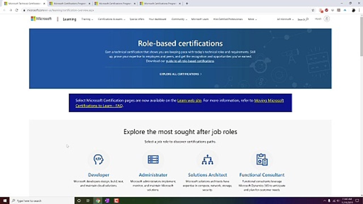
Task: Click the Learning site title link
Action: (69, 19)
